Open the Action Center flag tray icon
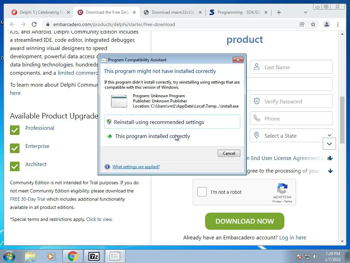Image resolution: width=350 pixels, height=263 pixels. click(299, 256)
